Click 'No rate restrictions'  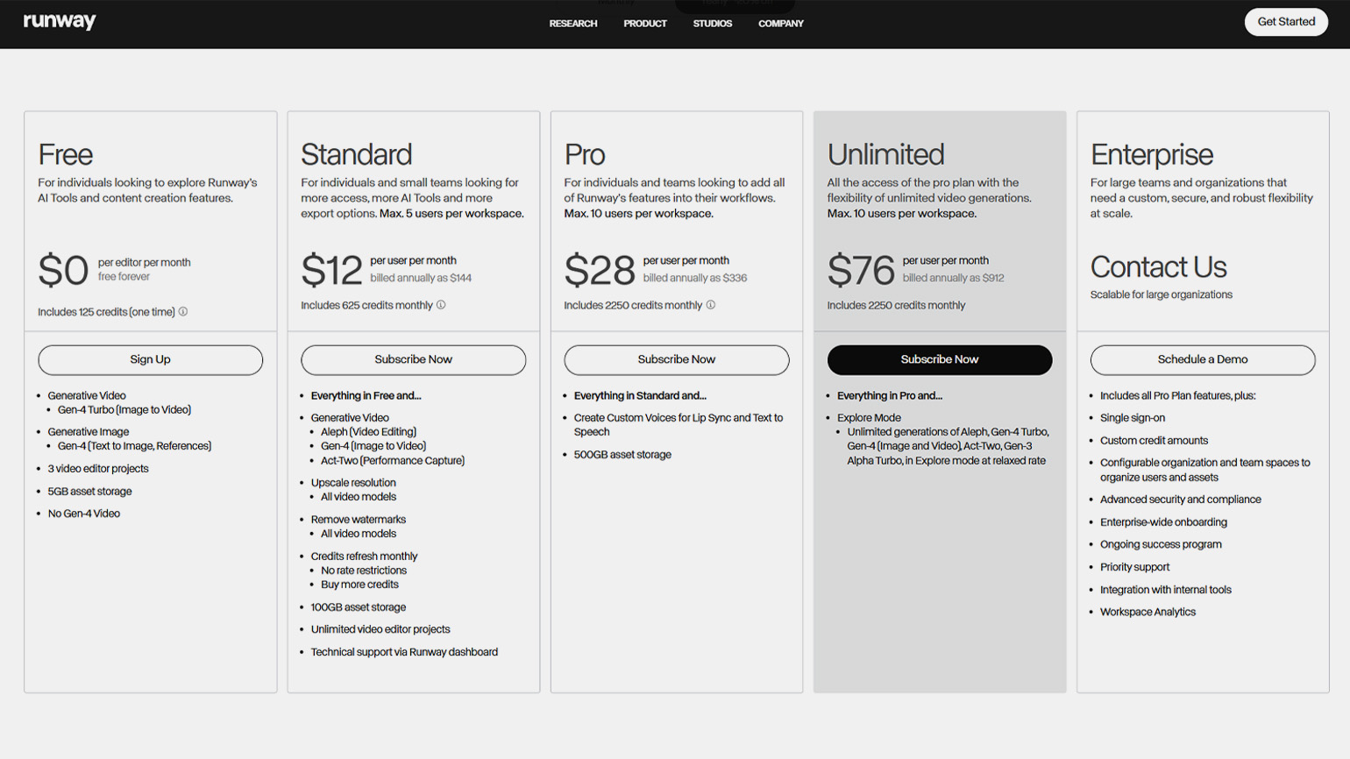[364, 571]
